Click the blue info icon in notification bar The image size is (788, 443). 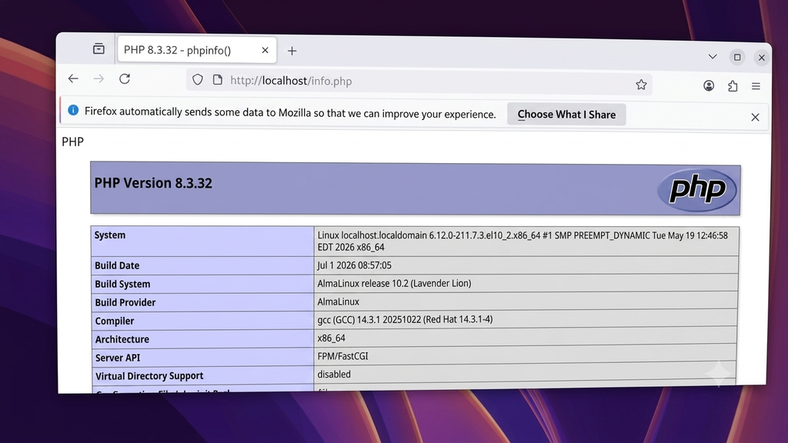[73, 110]
